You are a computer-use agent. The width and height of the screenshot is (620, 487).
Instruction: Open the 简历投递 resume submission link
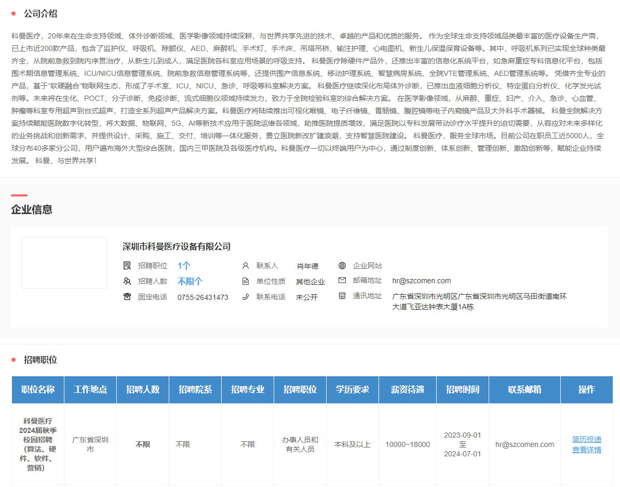[587, 439]
